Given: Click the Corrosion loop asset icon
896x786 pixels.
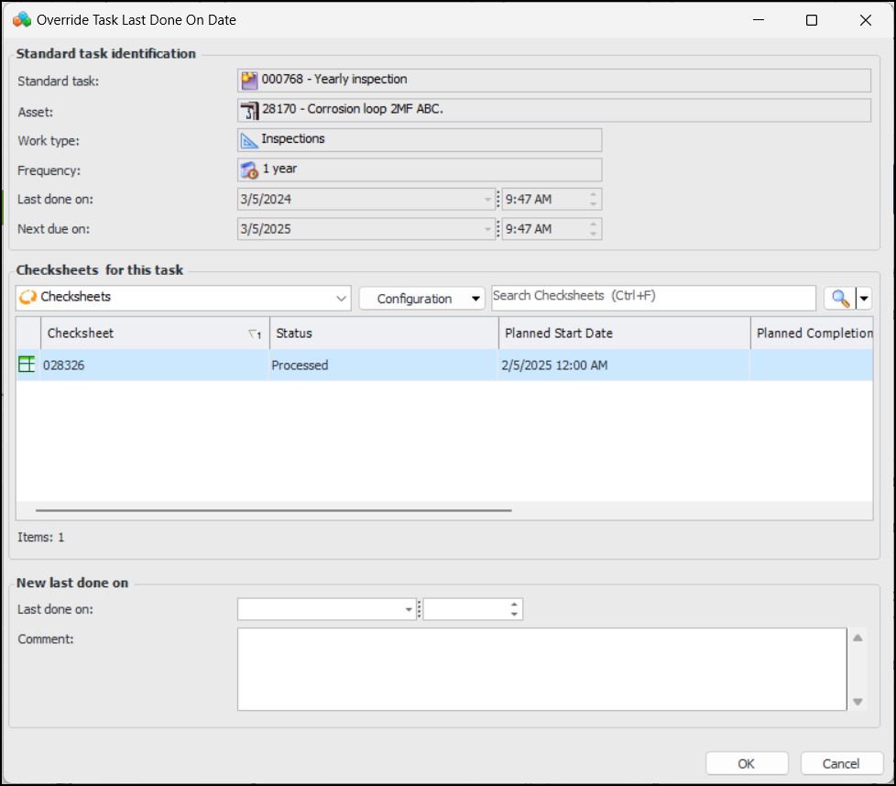Looking at the screenshot, I should point(249,111).
